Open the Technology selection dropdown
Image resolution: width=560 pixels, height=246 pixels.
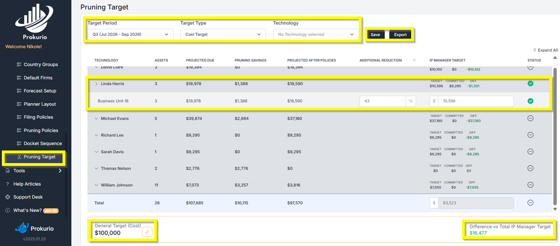click(315, 34)
